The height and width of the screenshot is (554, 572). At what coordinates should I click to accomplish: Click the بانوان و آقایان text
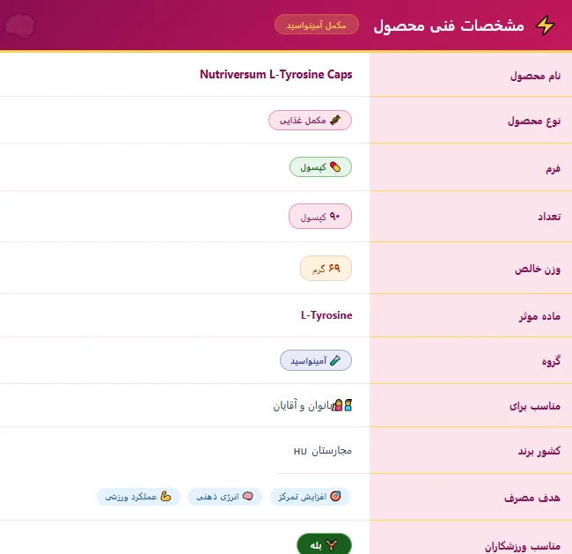tap(303, 405)
